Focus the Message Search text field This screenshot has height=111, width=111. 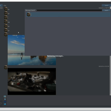coord(69,10)
